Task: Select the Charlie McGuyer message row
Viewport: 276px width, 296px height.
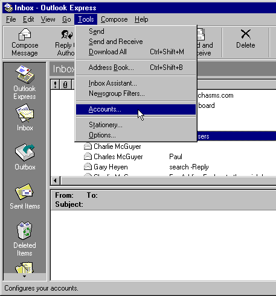Action: (163, 146)
